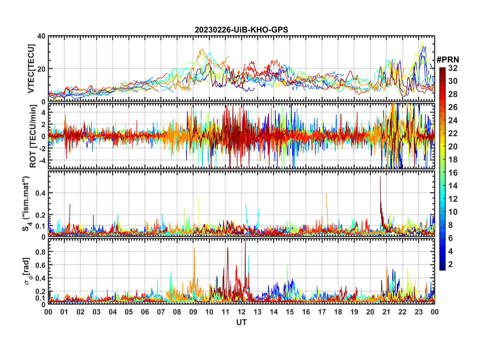Select the σφ y-axis tick label 0.6
This screenshot has width=483, height=338.
[x=41, y=265]
